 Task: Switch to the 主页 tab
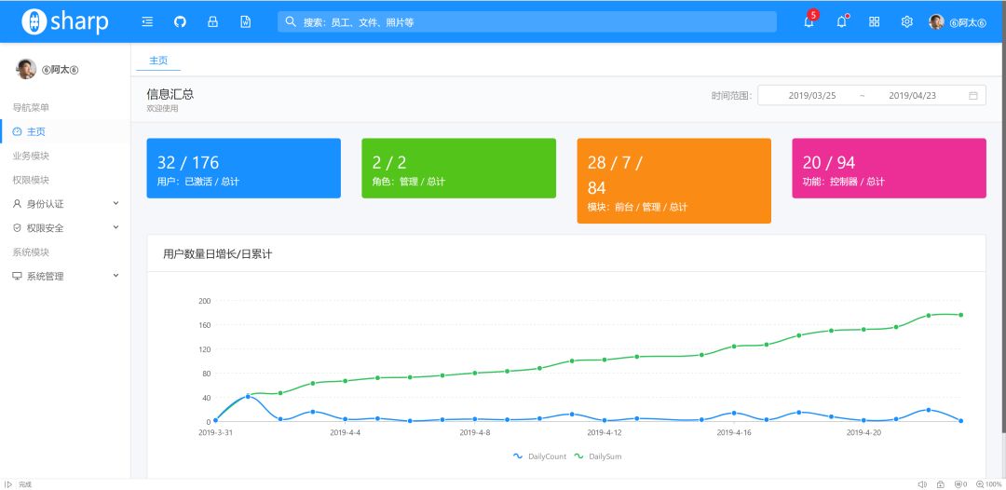(158, 60)
